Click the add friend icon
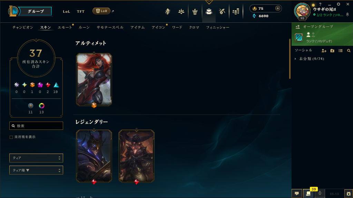The height and width of the screenshot is (198, 353). tap(324, 51)
